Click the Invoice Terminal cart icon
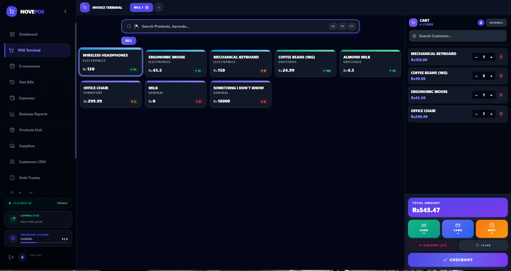 pos(85,7)
